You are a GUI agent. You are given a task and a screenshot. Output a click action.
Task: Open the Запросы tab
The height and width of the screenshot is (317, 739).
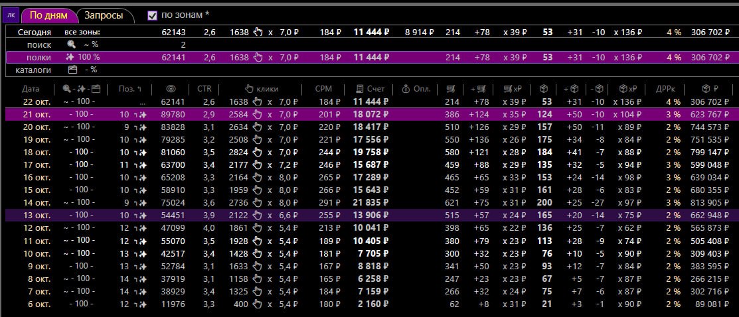coord(104,15)
